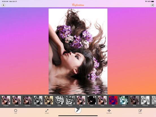Check the battery indicator in status bar

[153, 1]
